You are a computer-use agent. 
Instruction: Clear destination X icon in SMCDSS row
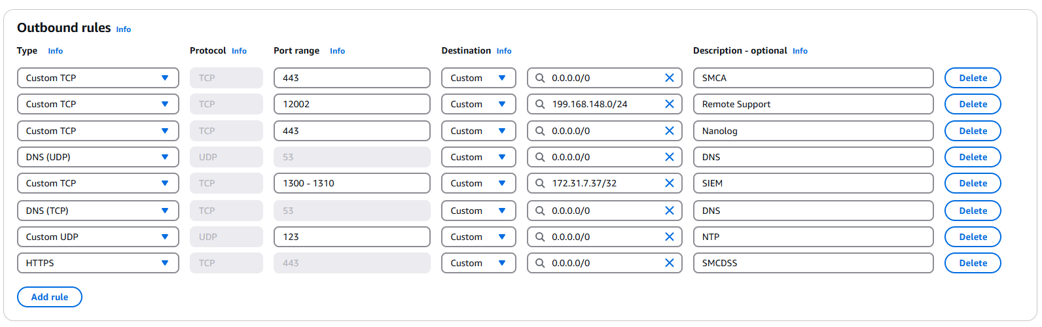point(669,263)
